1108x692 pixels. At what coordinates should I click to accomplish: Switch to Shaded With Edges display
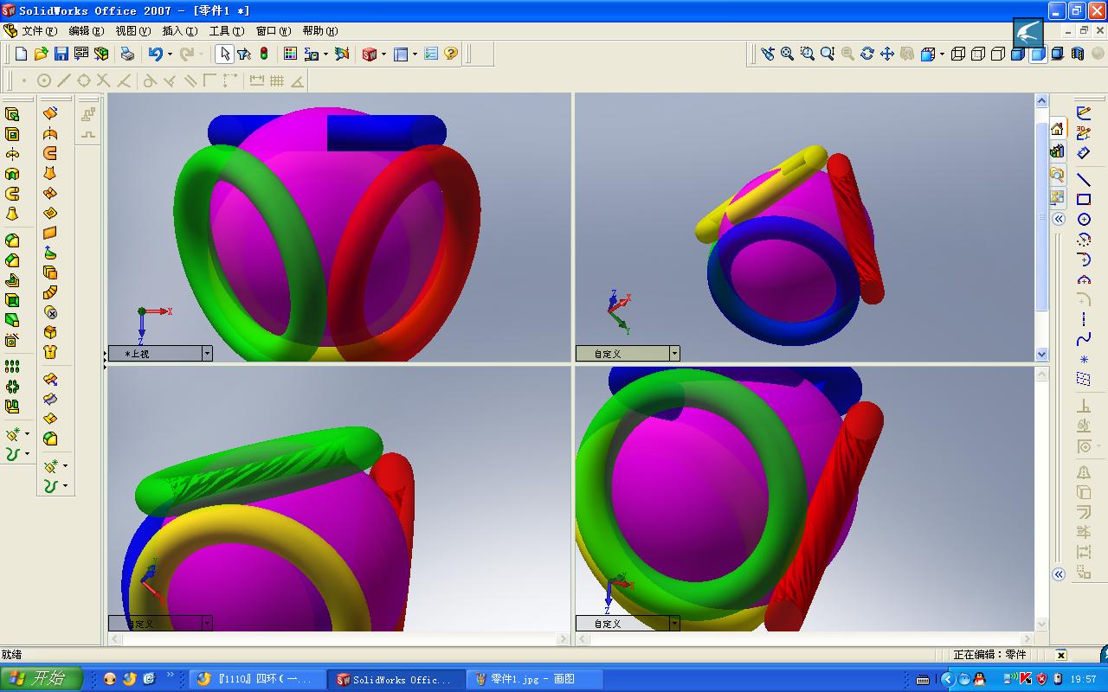(x=1017, y=54)
